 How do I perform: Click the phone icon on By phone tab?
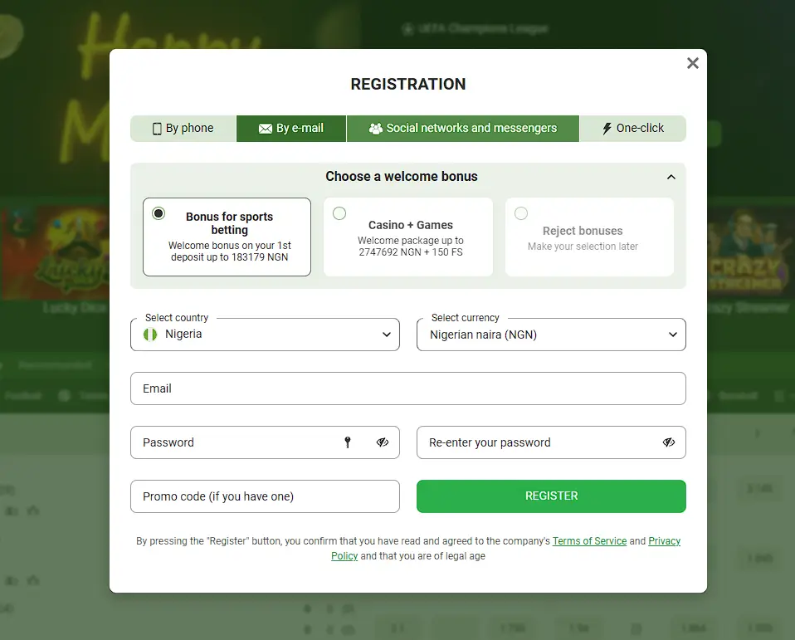[157, 128]
